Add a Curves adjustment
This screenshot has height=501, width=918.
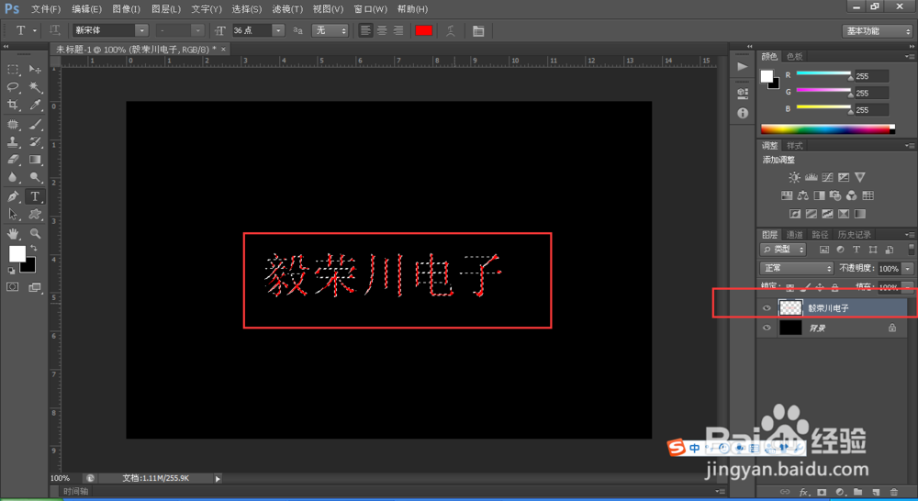pyautogui.click(x=827, y=177)
